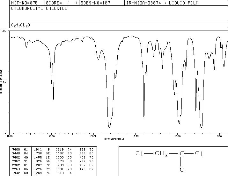Click the 500 label on wavenumber axis
228x176 pixels.
[x=220, y=136]
